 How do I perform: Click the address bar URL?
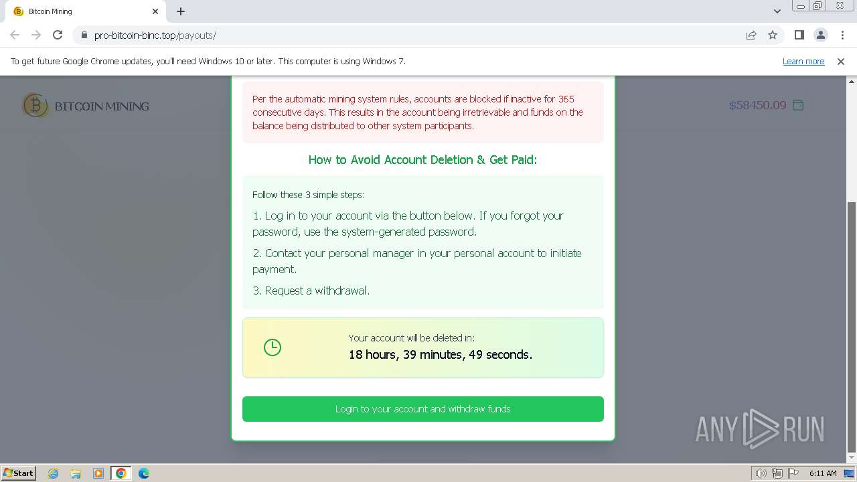(x=155, y=35)
